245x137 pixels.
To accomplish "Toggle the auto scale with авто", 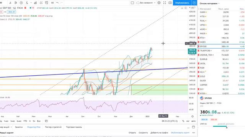I will (193, 121).
